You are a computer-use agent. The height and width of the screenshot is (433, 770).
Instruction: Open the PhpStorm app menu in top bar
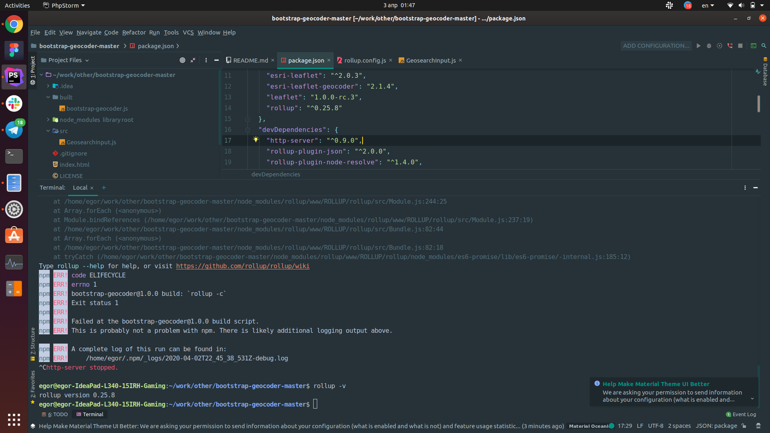64,5
